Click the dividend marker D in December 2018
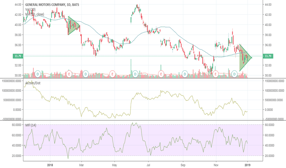 [x=234, y=74]
